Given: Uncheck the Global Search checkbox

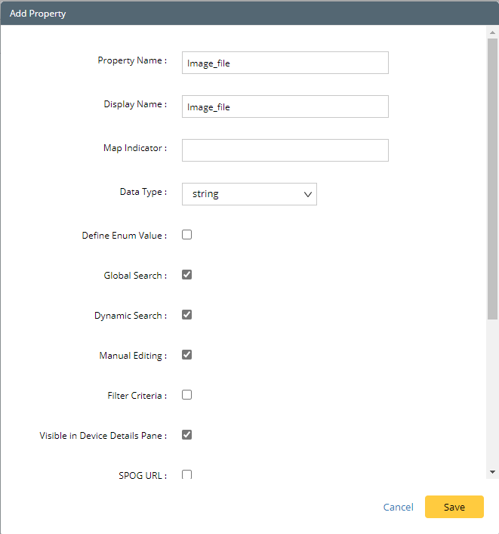Looking at the screenshot, I should (x=187, y=275).
